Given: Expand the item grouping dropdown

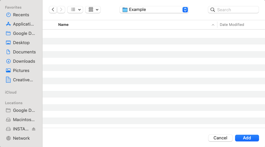Looking at the screenshot, I should tap(93, 10).
